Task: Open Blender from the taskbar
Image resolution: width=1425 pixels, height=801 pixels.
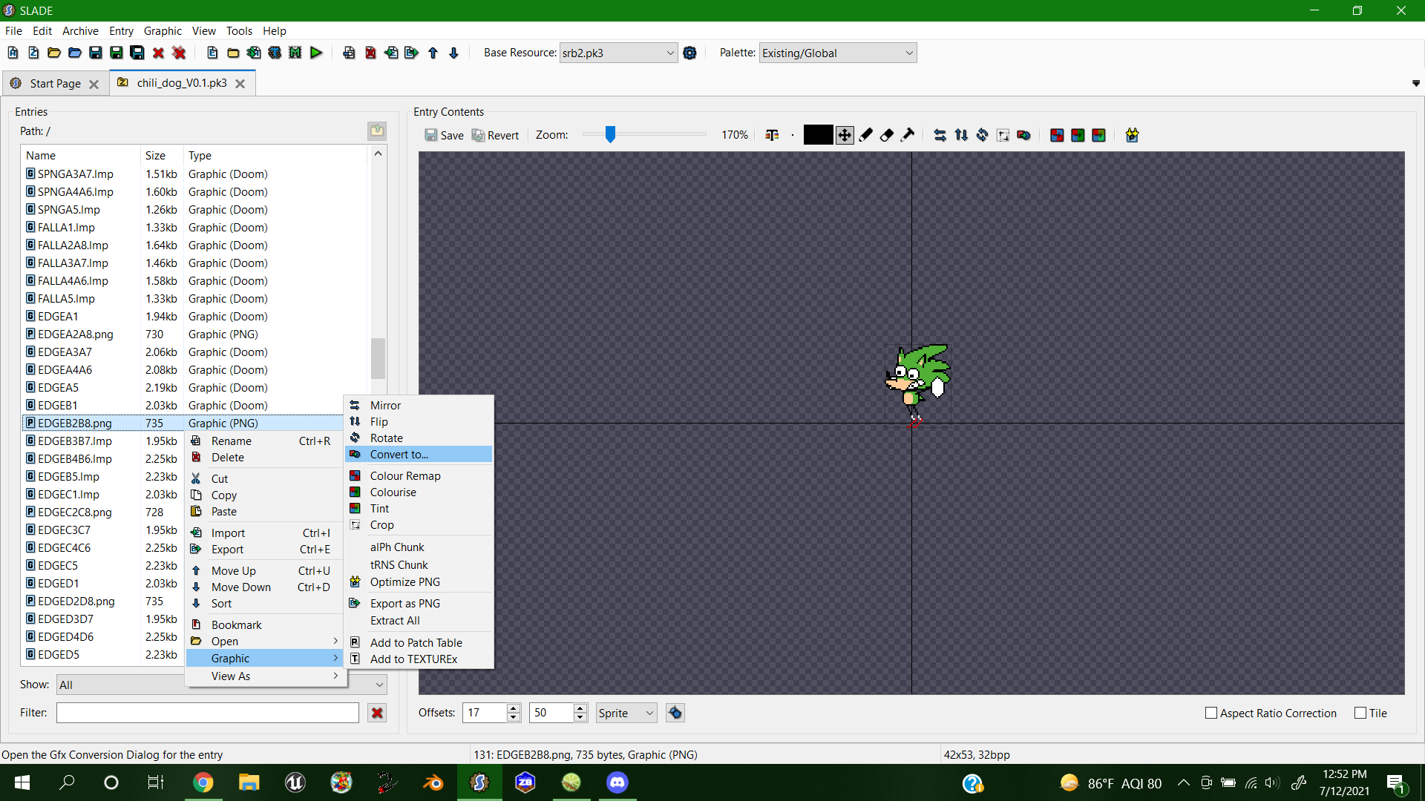Action: 433,782
